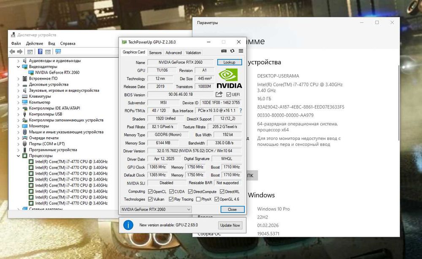Viewport: 422px width, 259px height.
Task: Expand Аудиовходы и аудиовыходы node
Action: (18, 61)
